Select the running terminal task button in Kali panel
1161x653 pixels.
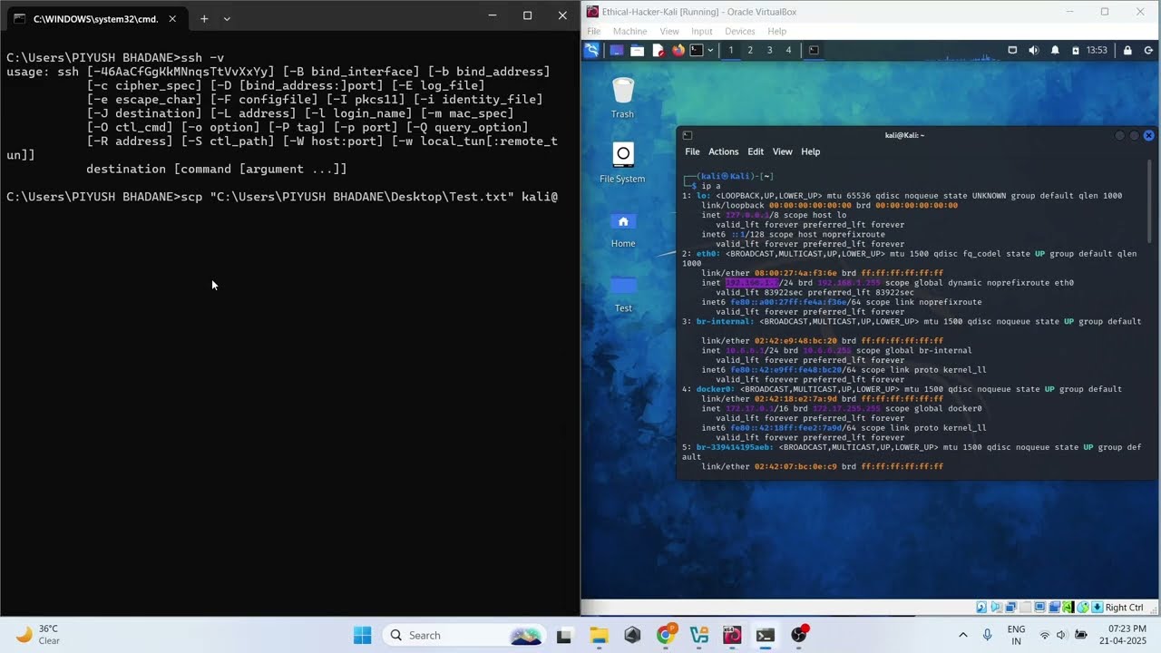[x=814, y=50]
